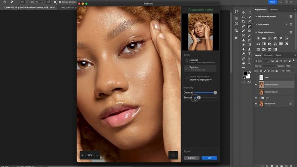Change screen mode icon
This screenshot has height=167, width=297.
[x=249, y=82]
